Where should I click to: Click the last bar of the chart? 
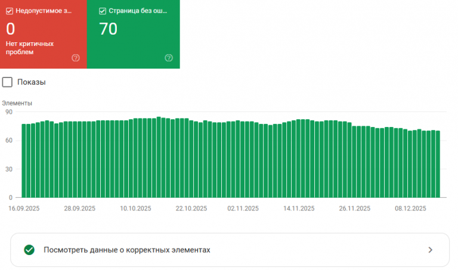[438, 164]
